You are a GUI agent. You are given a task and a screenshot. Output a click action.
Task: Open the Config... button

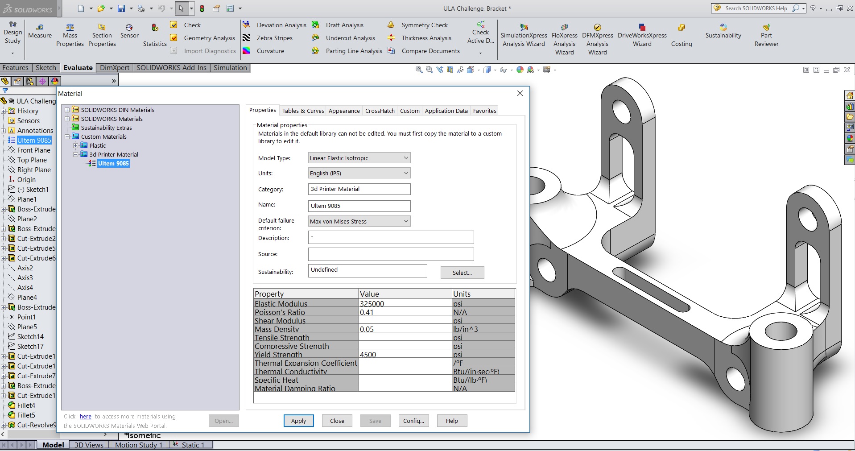tap(413, 421)
